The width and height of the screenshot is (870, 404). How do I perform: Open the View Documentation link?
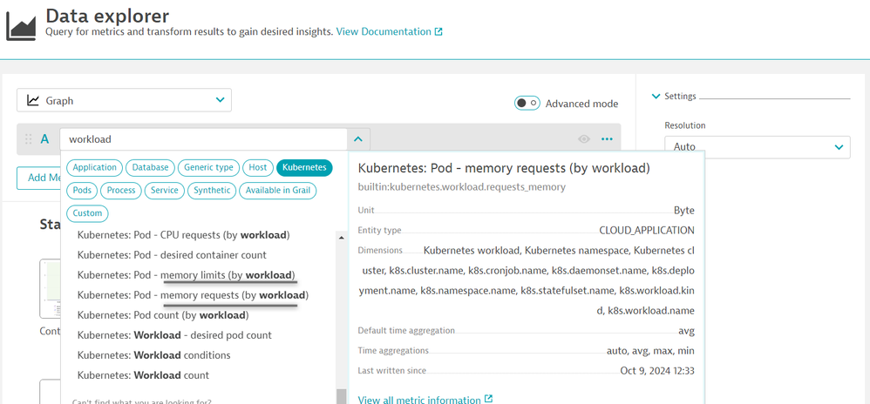click(384, 32)
